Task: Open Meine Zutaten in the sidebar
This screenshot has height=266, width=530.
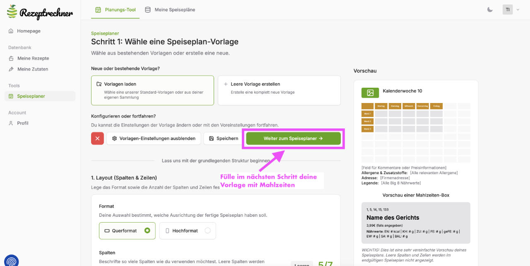Action: coord(33,69)
